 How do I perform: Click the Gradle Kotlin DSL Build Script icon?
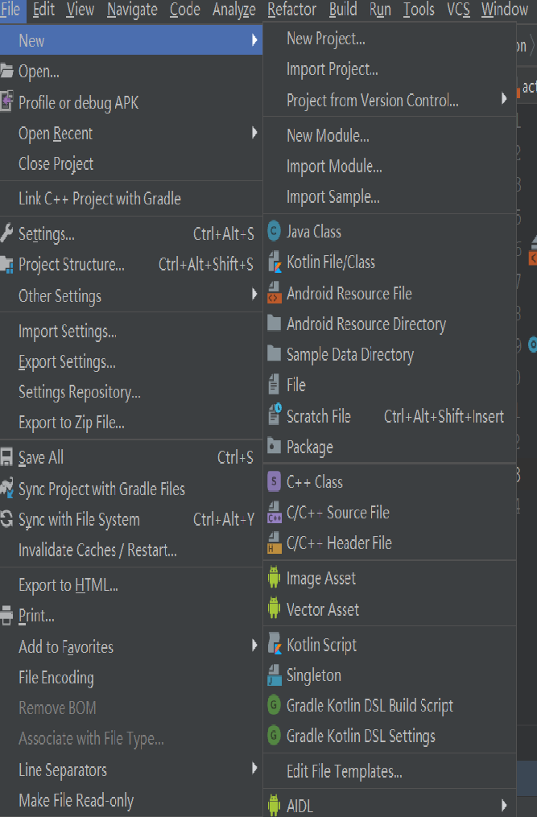274,706
